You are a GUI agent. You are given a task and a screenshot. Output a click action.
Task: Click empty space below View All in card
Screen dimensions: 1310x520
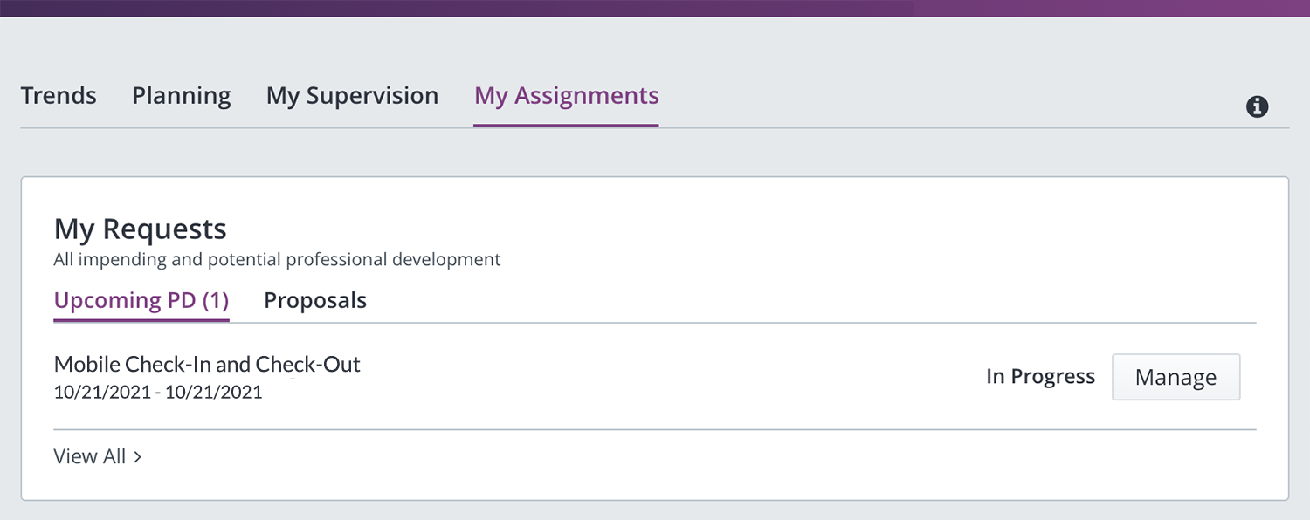point(655,484)
